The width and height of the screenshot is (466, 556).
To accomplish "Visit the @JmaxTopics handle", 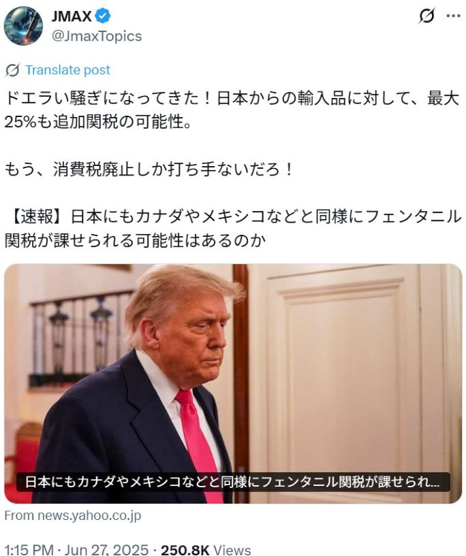I will click(97, 36).
